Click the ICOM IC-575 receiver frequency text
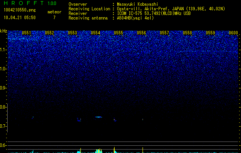Screen dimensions: 241x153 coord(154,13)
